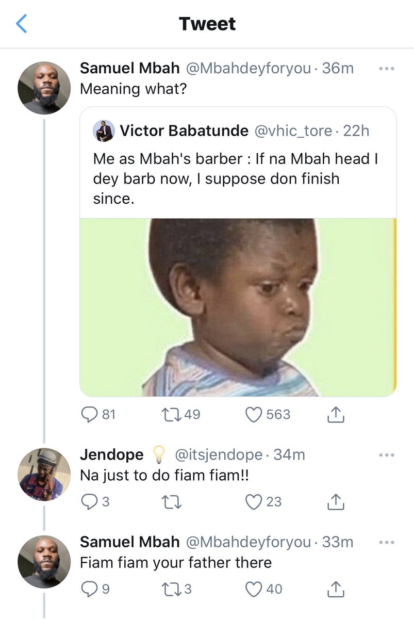Viewport: 414px width, 619px height.
Task: Open more options on first Samuel Mbah tweet
Action: click(x=386, y=68)
